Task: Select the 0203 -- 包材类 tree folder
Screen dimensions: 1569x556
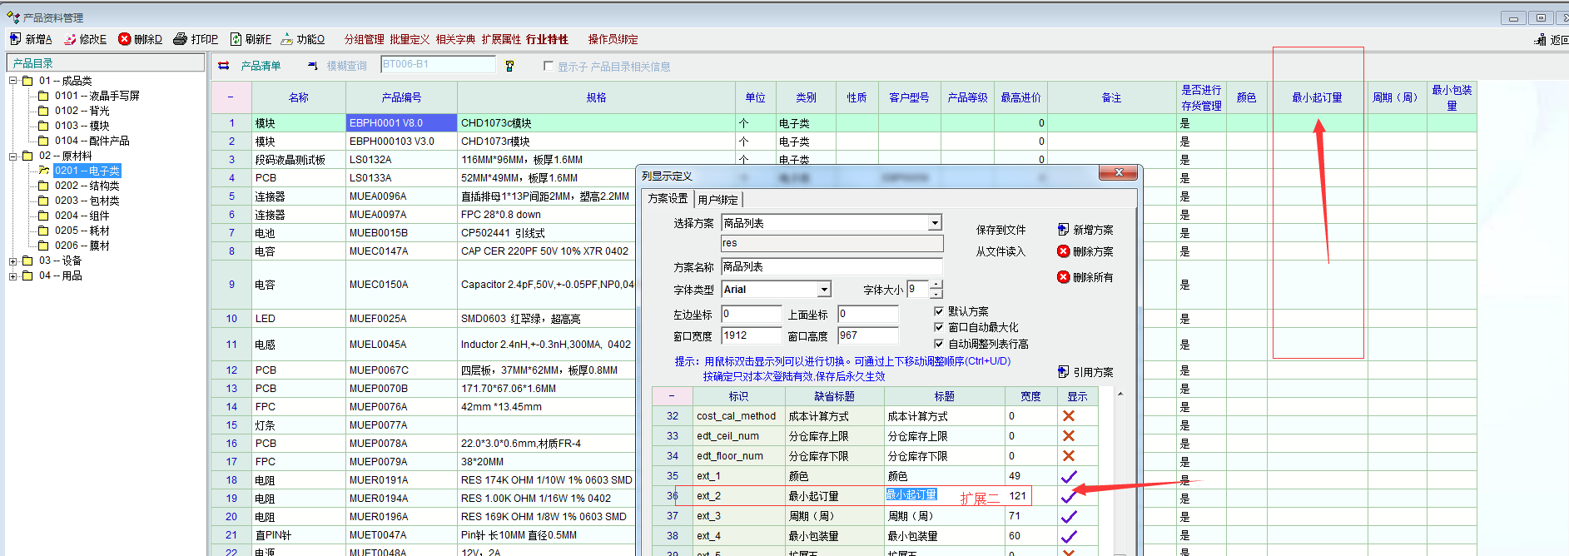Action: pos(87,201)
